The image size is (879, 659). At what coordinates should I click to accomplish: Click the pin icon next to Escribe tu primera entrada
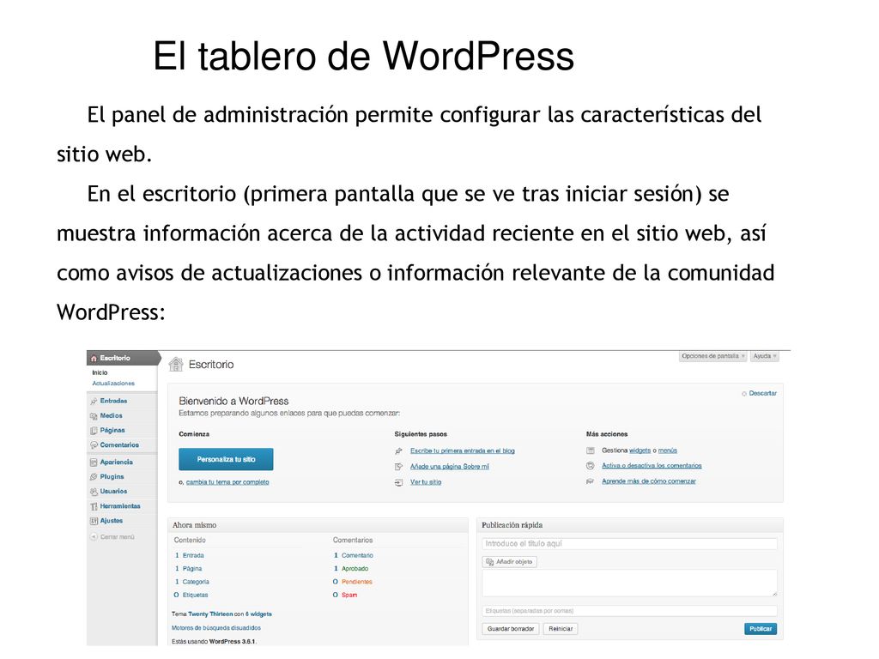click(398, 451)
